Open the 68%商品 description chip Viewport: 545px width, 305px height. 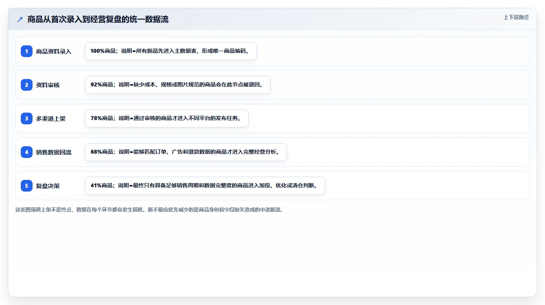186,152
